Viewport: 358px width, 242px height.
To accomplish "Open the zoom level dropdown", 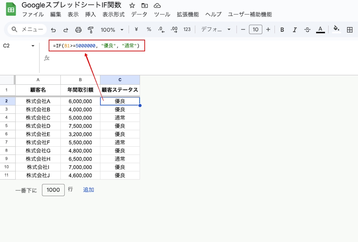I will tap(112, 30).
